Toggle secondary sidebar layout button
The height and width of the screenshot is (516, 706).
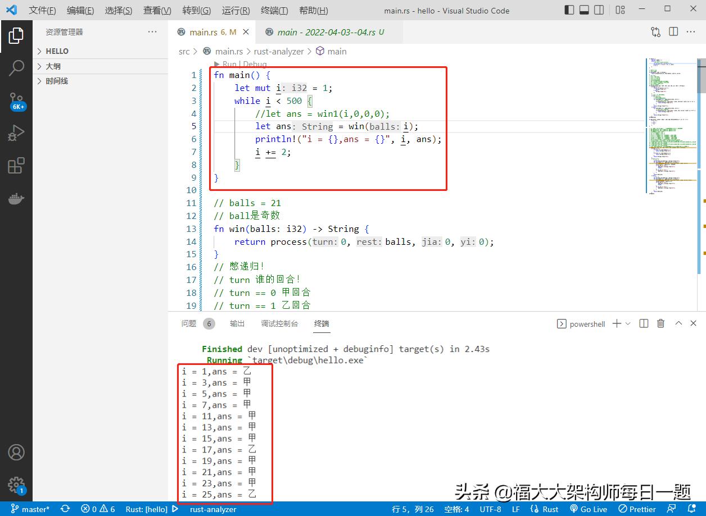(599, 10)
